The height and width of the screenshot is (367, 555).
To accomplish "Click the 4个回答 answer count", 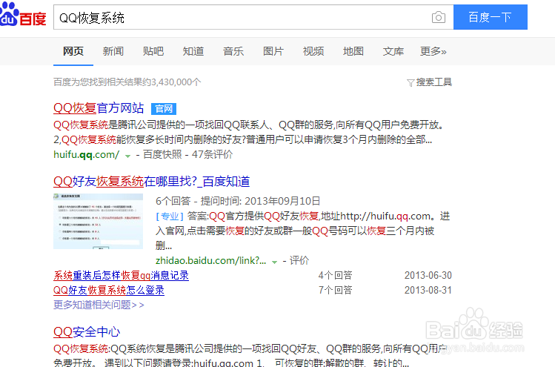I will point(335,275).
